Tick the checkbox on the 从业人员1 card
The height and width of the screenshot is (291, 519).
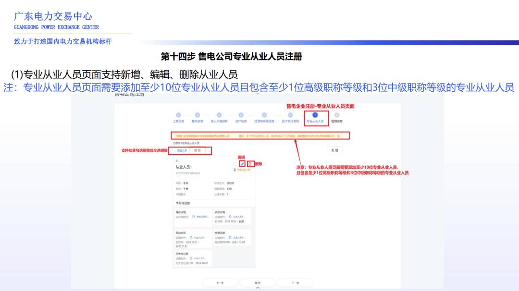coord(236,163)
